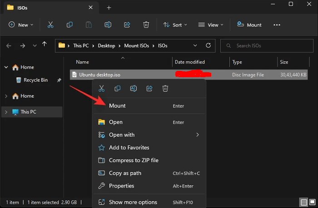The width and height of the screenshot is (318, 208).
Task: Choose Compress to ZIP file
Action: (149, 160)
